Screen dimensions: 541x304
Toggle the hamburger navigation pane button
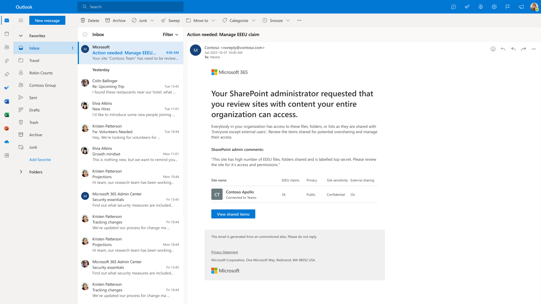pos(21,20)
